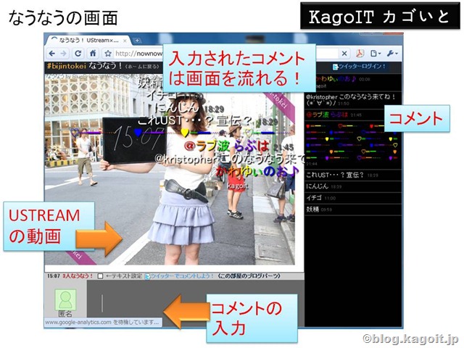Click the @kristopher comment in sidebar
Viewport: 464px width, 348px height.
coord(353,100)
